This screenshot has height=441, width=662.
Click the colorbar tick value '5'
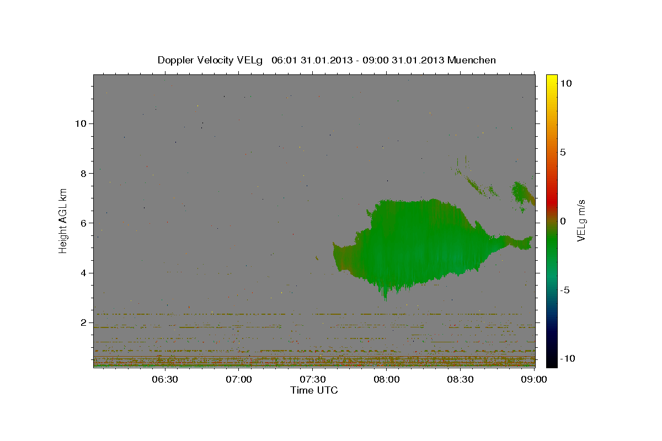[563, 152]
